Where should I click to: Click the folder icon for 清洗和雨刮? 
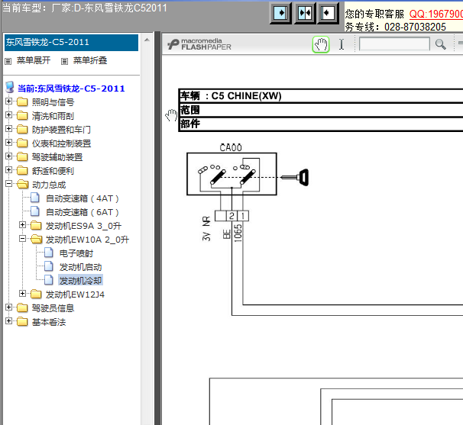pos(22,115)
